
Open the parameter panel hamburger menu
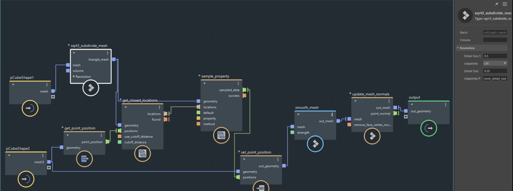(505, 4)
